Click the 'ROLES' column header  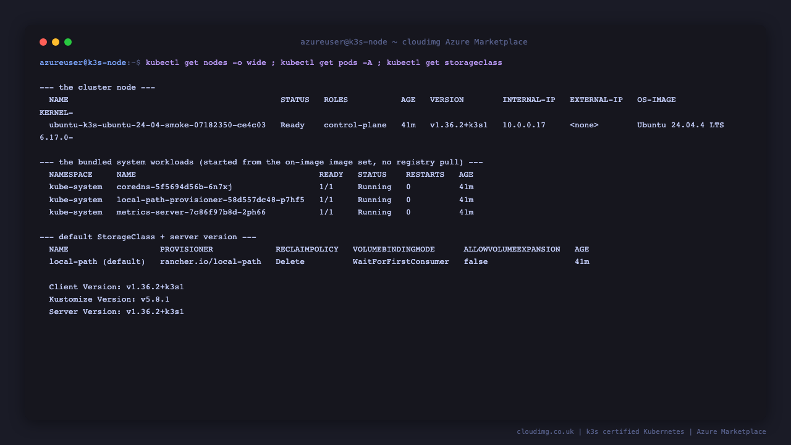coord(336,100)
